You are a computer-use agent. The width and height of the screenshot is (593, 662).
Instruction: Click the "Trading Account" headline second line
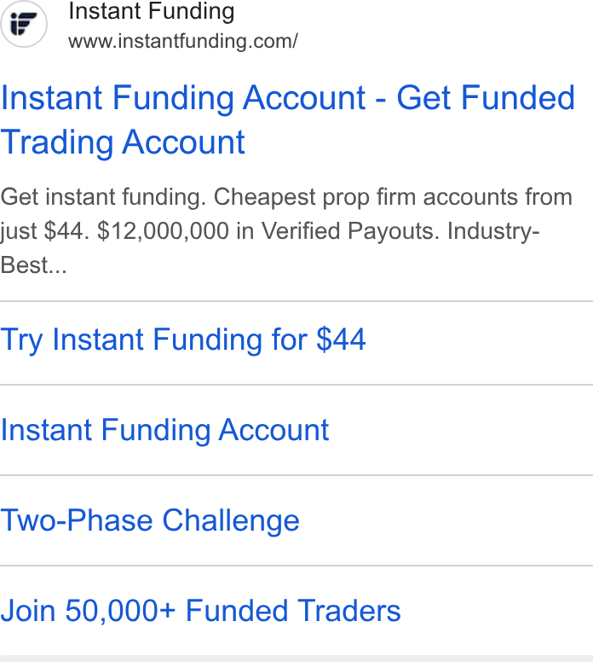coord(123,142)
